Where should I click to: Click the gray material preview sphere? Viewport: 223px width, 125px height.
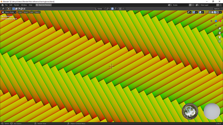tap(212, 111)
